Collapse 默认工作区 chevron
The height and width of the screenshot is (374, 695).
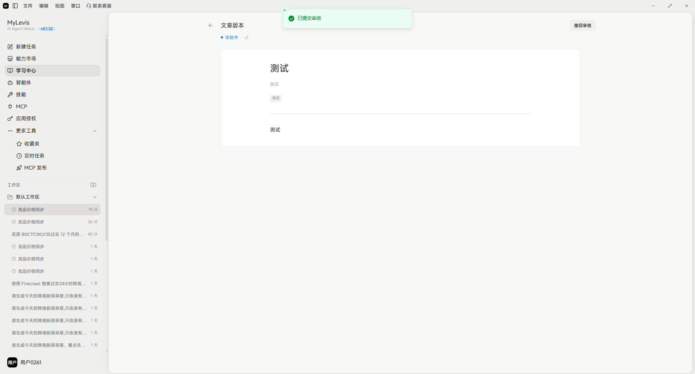pyautogui.click(x=95, y=197)
